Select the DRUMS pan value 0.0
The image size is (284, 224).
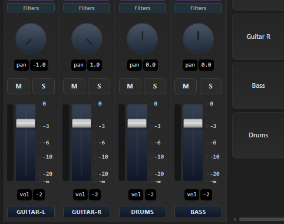pyautogui.click(x=150, y=65)
